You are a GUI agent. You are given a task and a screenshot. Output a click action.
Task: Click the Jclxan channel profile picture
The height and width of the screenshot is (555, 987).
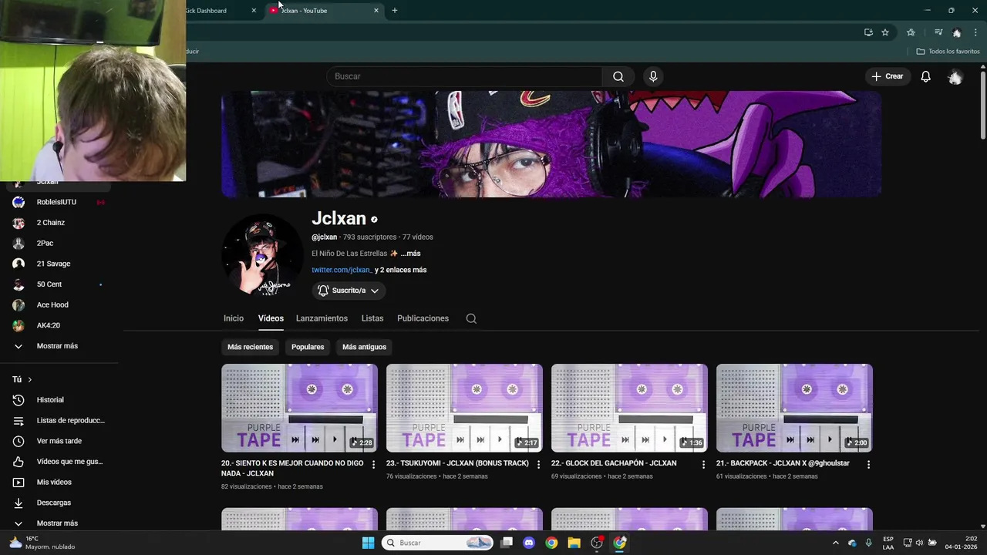click(262, 254)
